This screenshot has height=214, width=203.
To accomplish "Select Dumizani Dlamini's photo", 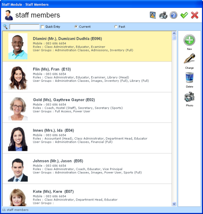I will [18, 46].
